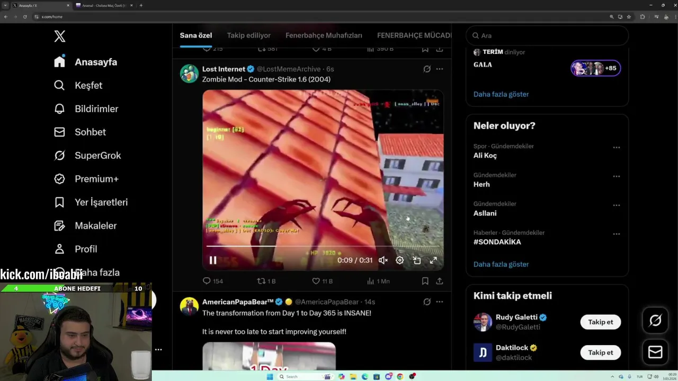
Task: Open more options for Asllani trend
Action: (x=616, y=205)
